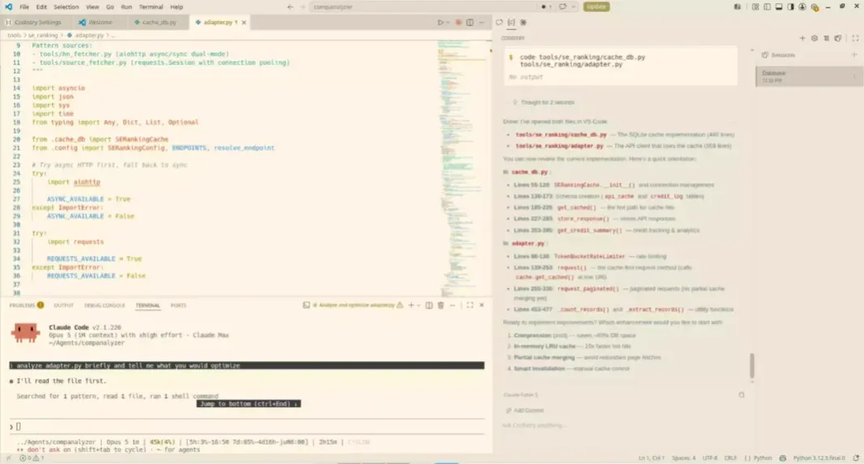
Task: Open the Selection menu
Action: click(66, 7)
